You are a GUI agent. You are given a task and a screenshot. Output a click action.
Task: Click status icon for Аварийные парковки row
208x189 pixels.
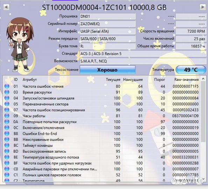[7, 169]
